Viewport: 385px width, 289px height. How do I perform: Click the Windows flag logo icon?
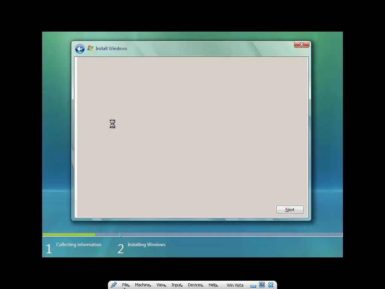click(90, 49)
